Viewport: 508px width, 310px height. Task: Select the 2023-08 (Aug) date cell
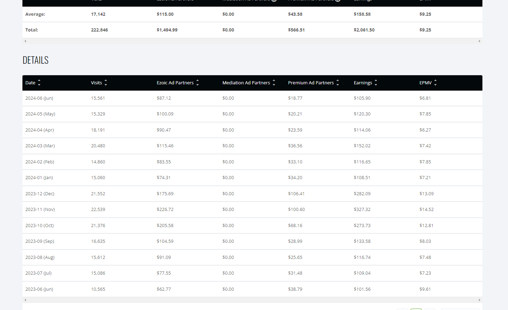click(x=40, y=258)
